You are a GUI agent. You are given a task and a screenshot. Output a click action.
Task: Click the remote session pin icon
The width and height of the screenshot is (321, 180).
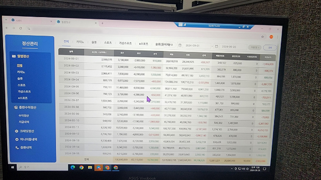tap(180, 24)
